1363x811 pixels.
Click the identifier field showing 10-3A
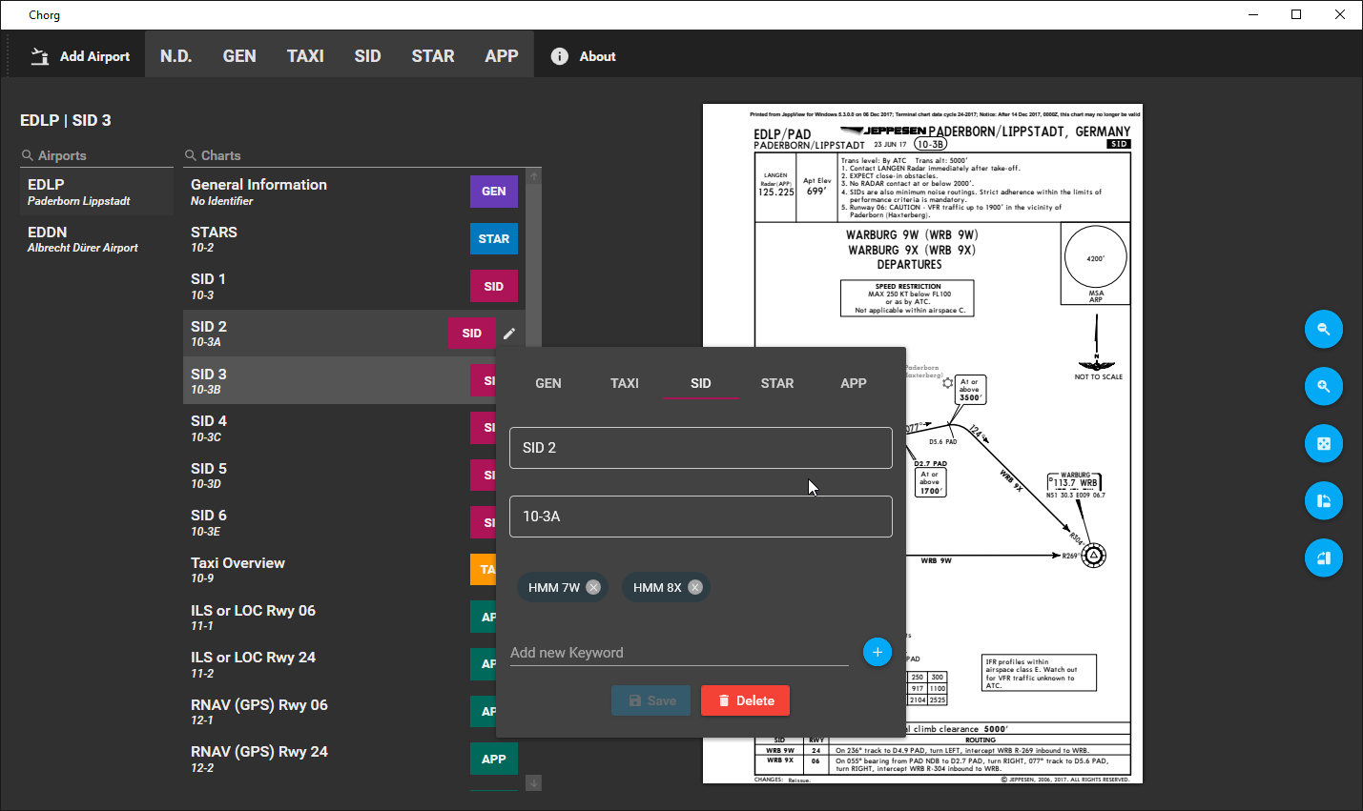pos(701,517)
